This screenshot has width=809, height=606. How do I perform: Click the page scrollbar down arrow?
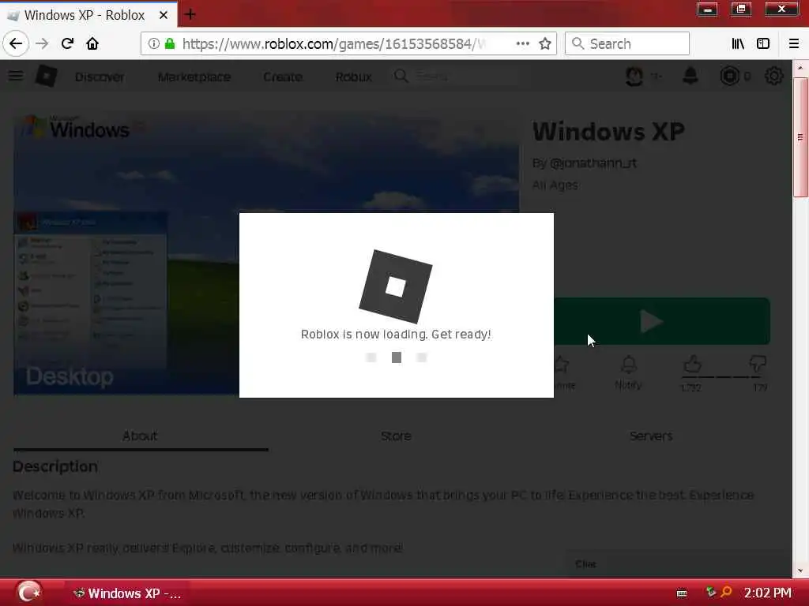800,570
